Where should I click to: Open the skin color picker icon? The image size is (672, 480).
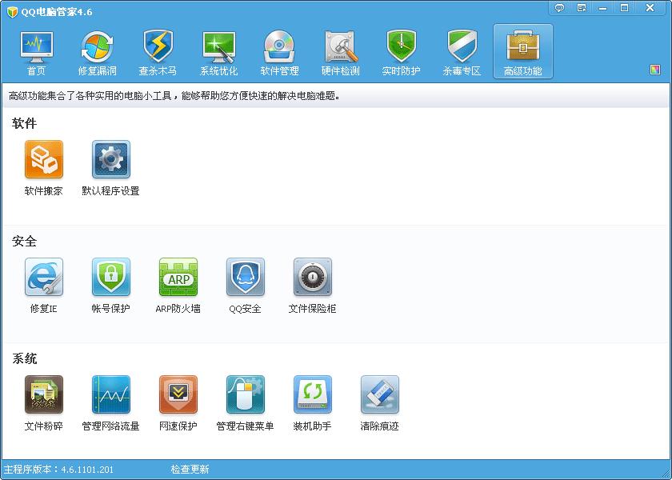[x=655, y=70]
